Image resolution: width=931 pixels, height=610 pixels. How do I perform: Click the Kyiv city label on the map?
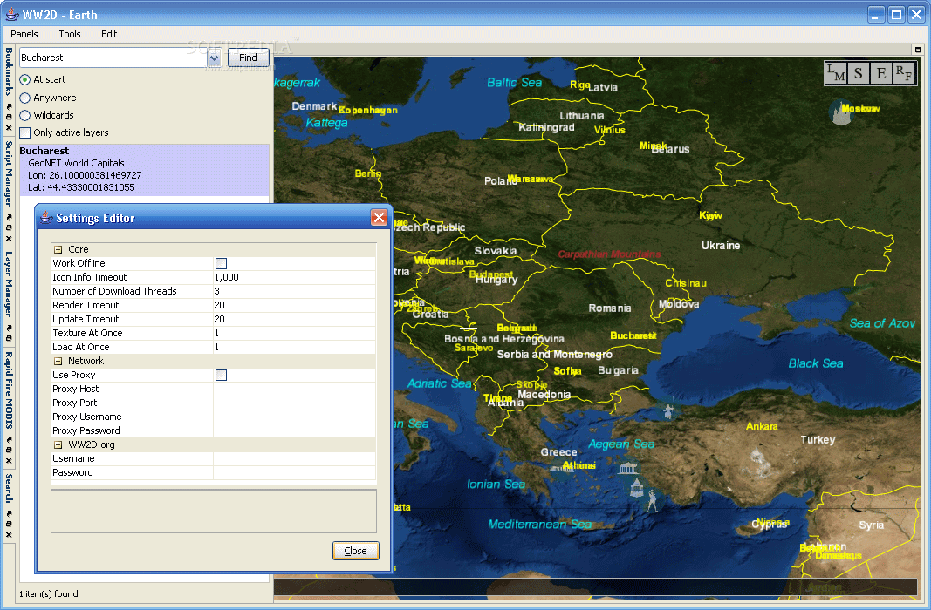click(x=711, y=215)
